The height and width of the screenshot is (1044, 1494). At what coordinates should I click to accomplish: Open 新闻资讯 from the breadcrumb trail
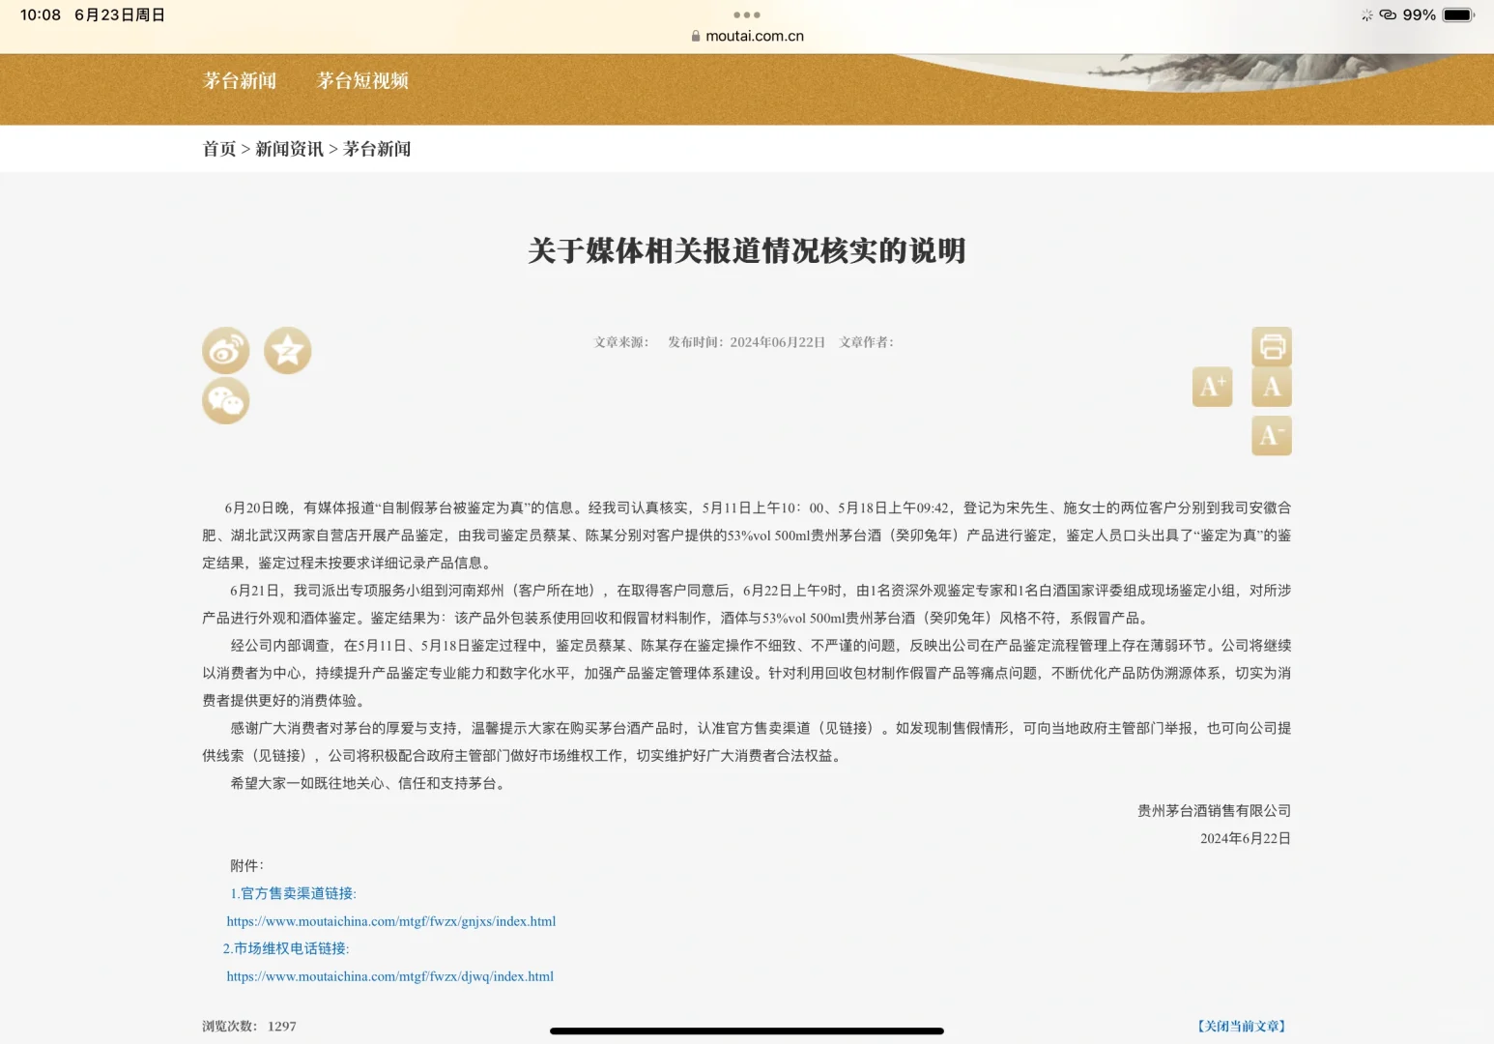click(288, 149)
